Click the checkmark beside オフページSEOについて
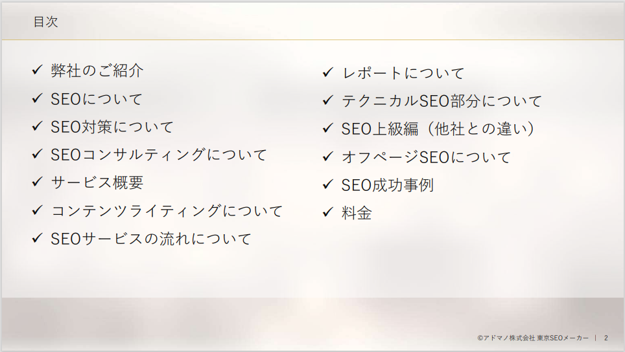Image resolution: width=625 pixels, height=352 pixels. click(x=327, y=157)
